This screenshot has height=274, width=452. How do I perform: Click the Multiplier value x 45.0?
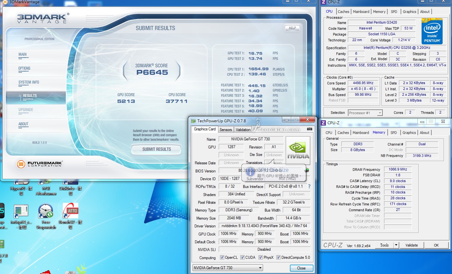click(363, 89)
